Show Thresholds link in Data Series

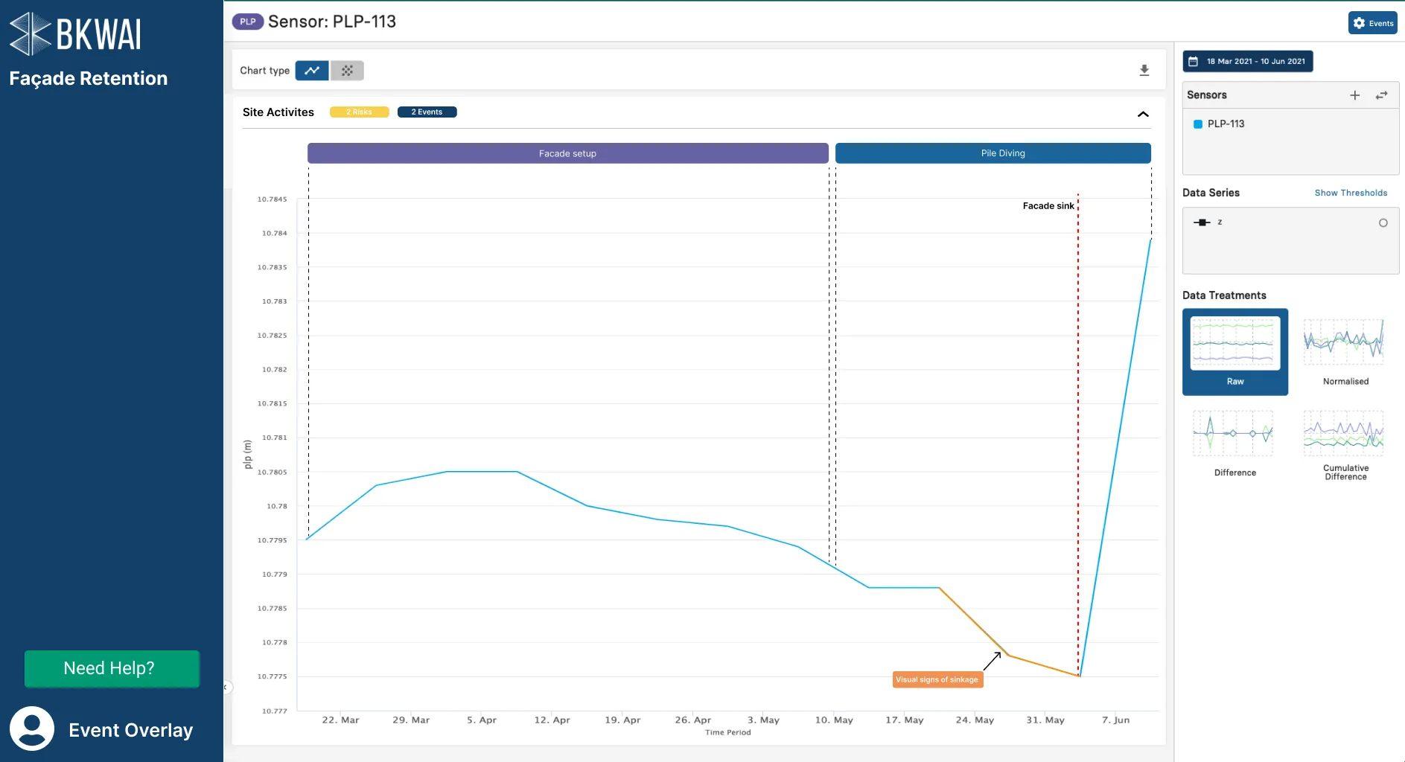click(1351, 193)
